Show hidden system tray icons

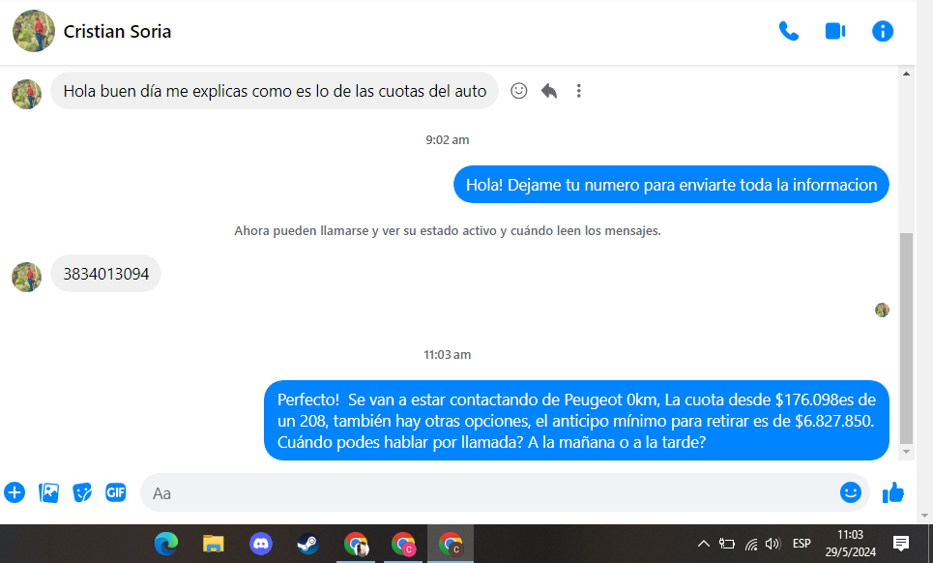[703, 544]
